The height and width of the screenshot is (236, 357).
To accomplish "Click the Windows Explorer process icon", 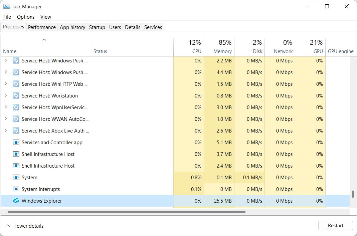I will pyautogui.click(x=16, y=201).
